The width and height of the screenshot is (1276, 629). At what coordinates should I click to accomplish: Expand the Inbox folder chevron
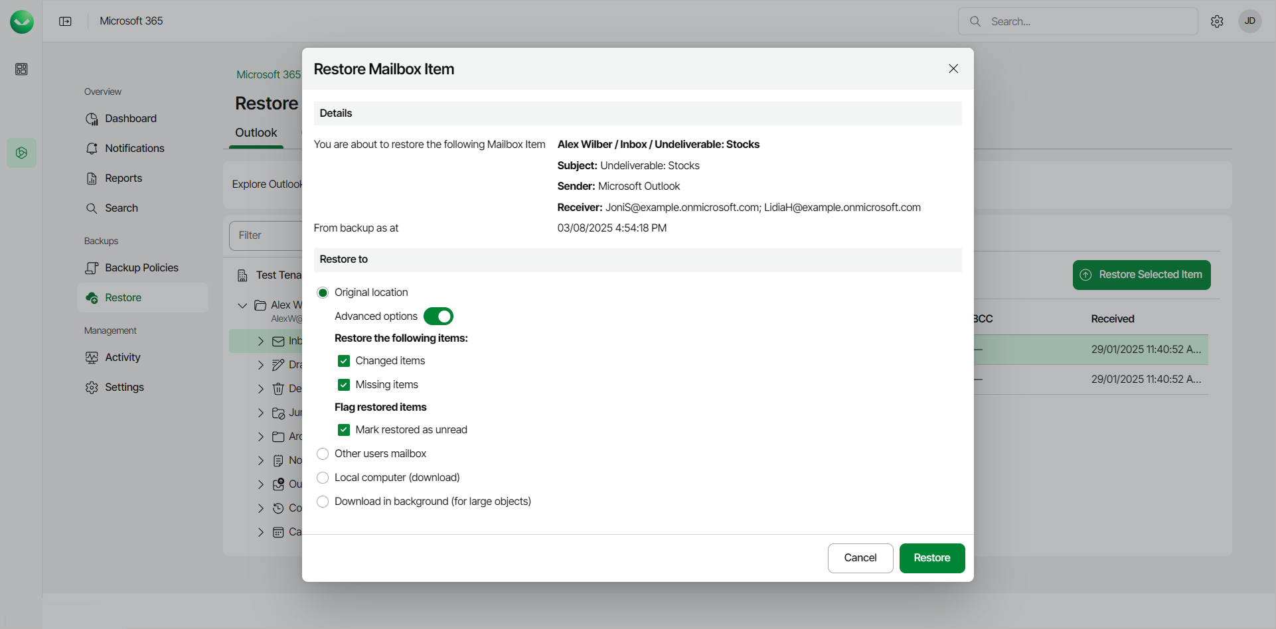(261, 341)
